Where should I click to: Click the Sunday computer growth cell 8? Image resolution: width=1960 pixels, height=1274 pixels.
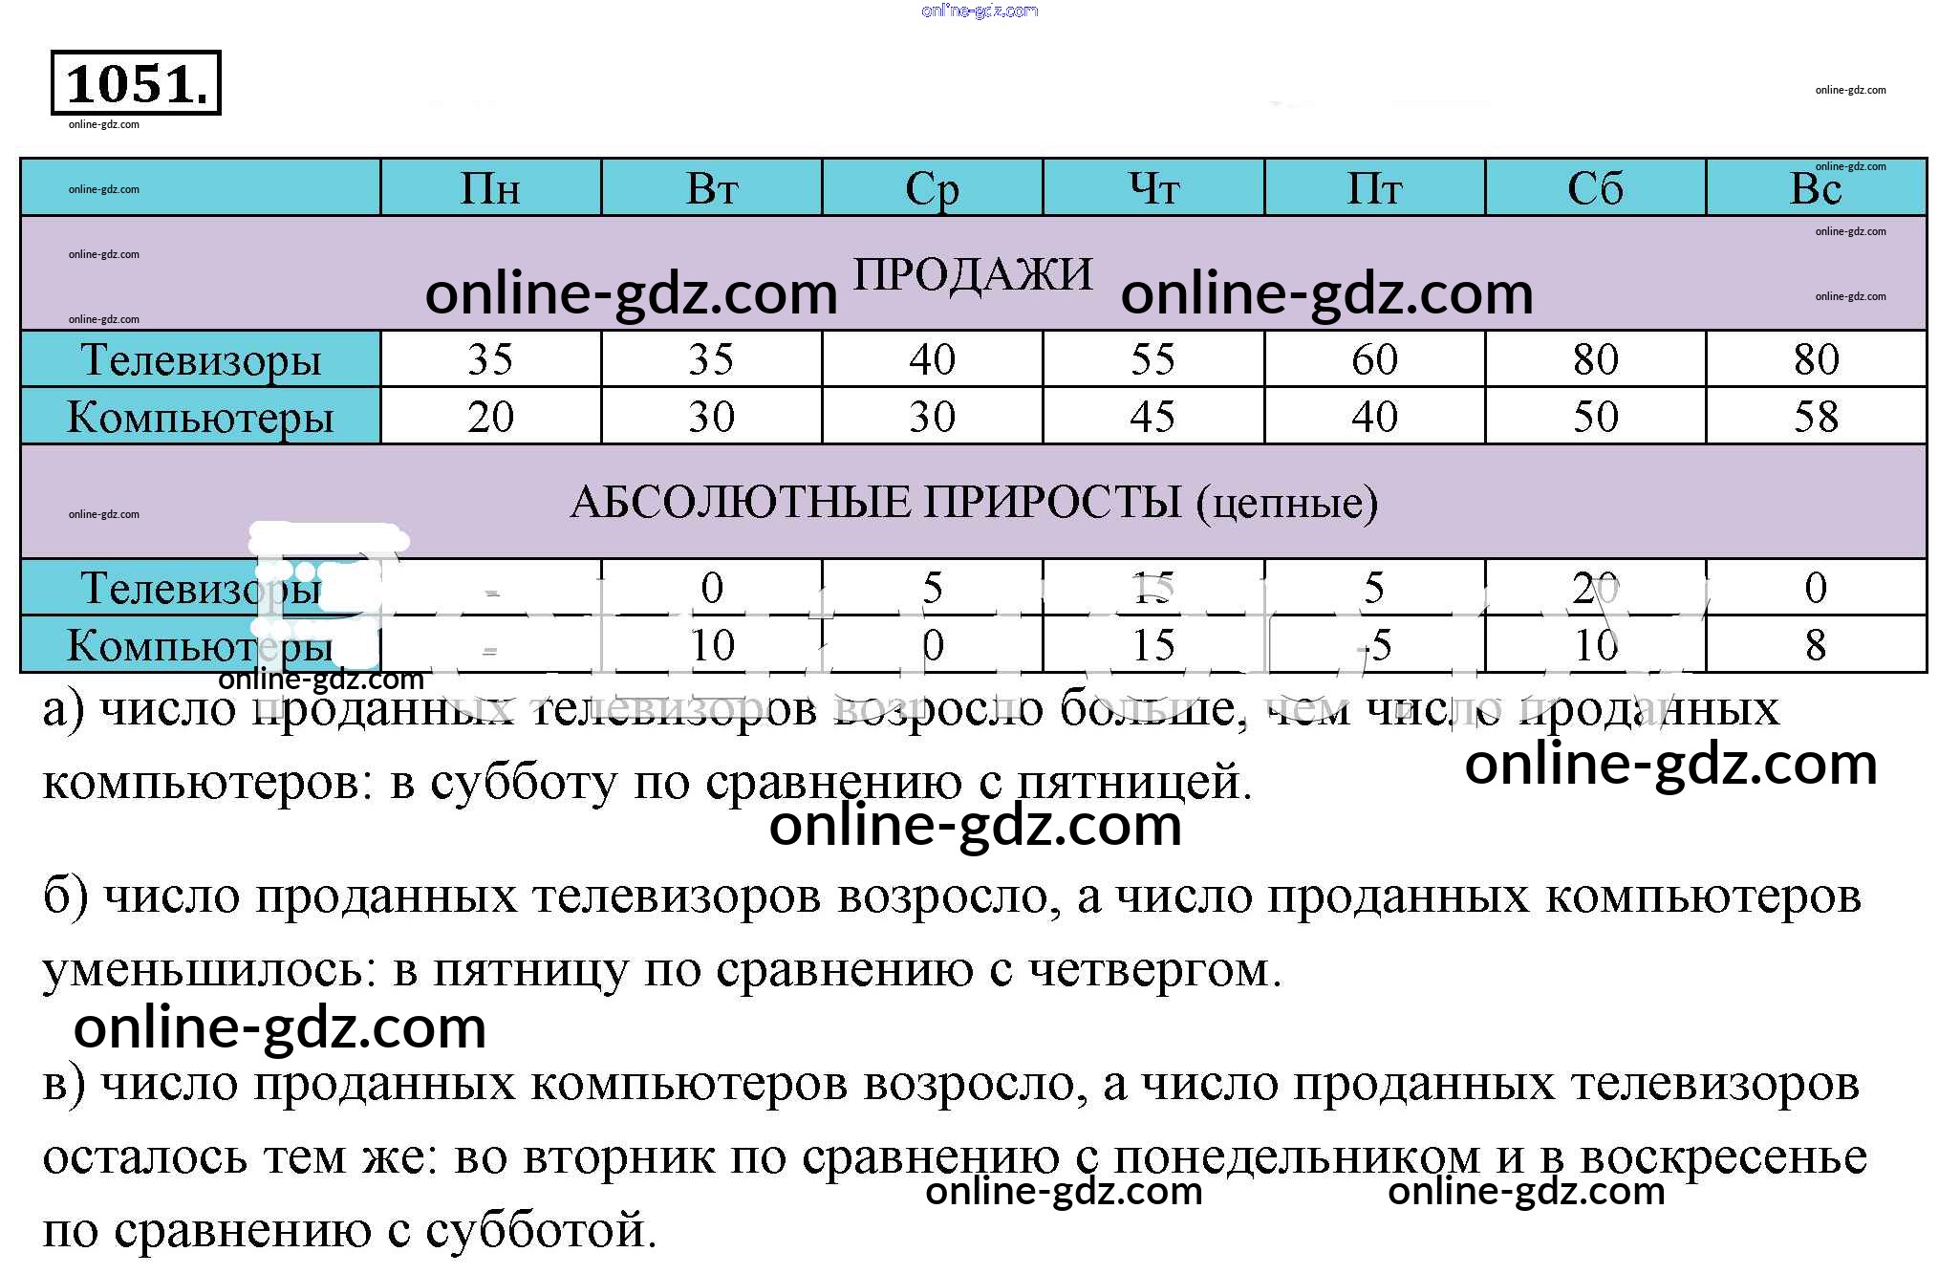pyautogui.click(x=1816, y=645)
